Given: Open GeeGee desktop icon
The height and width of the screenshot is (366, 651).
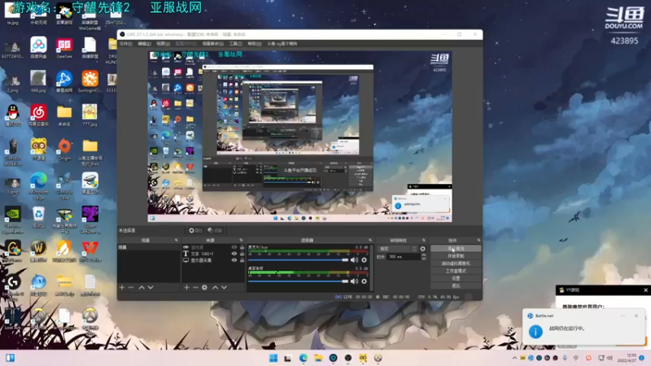Looking at the screenshot, I should pyautogui.click(x=64, y=47).
